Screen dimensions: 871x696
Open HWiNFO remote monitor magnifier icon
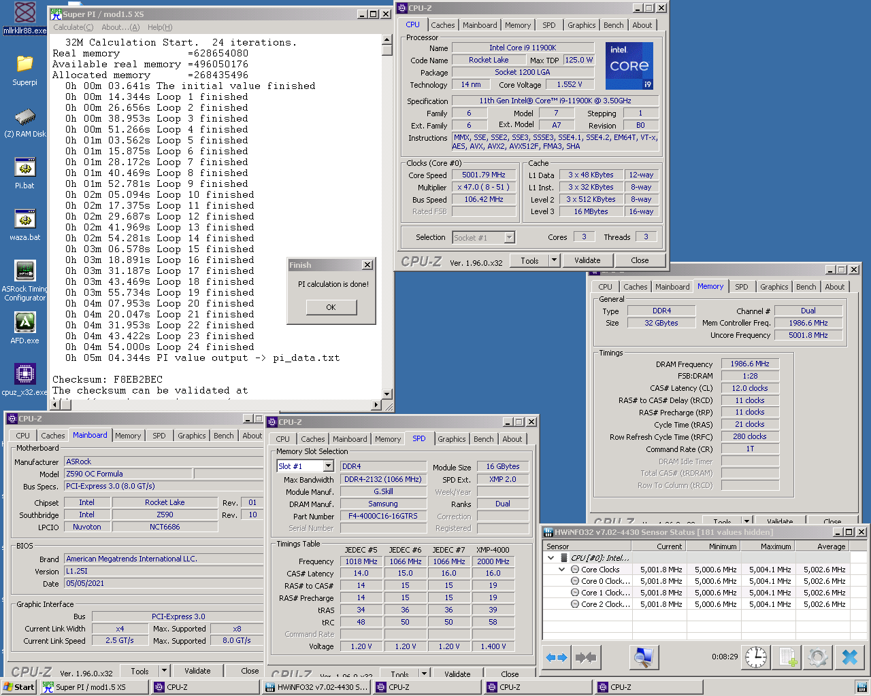coord(642,657)
